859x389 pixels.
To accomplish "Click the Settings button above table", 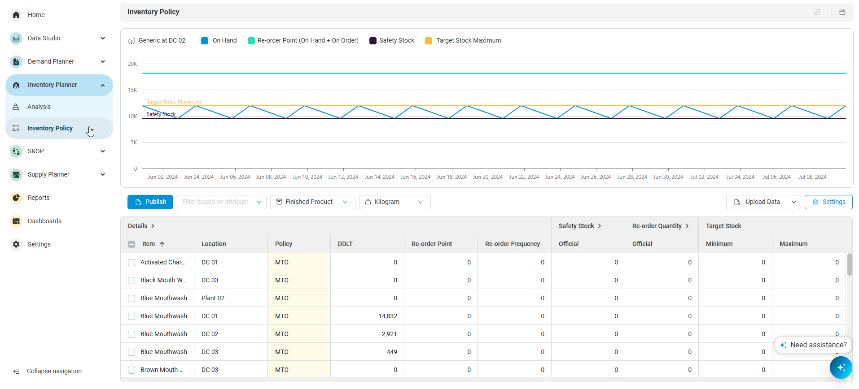I will pyautogui.click(x=828, y=202).
